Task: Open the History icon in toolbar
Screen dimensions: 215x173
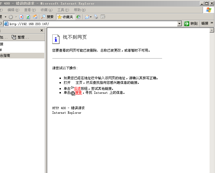Action: [x=78, y=17]
